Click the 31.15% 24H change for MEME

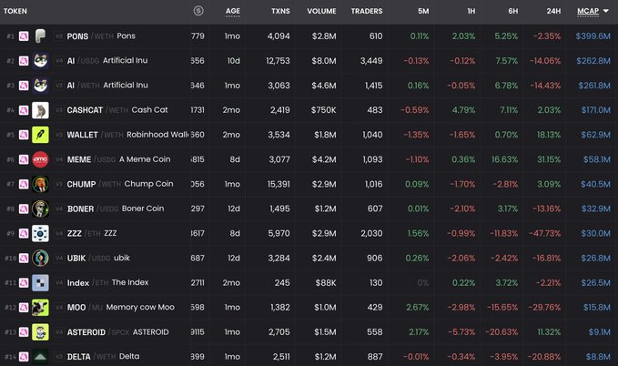coord(549,159)
